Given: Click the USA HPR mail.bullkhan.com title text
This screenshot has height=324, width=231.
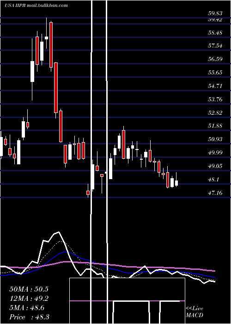Looking at the screenshot, I should click(x=36, y=6).
